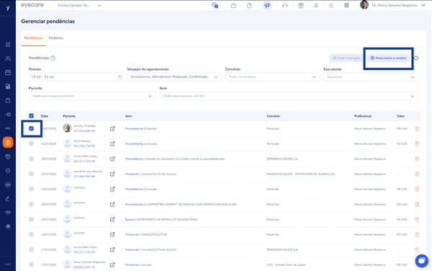The width and height of the screenshot is (432, 271).
Task: Open the patients people icon in sidebar
Action: [8, 58]
